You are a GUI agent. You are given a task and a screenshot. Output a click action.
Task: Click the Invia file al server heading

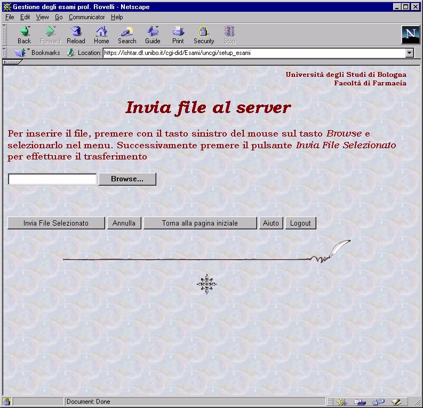208,107
